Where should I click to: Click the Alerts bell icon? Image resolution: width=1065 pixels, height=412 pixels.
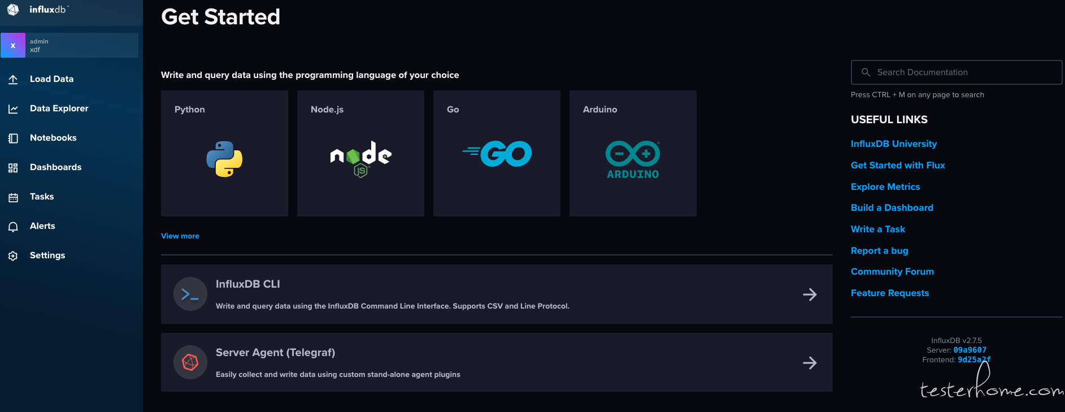coord(13,226)
